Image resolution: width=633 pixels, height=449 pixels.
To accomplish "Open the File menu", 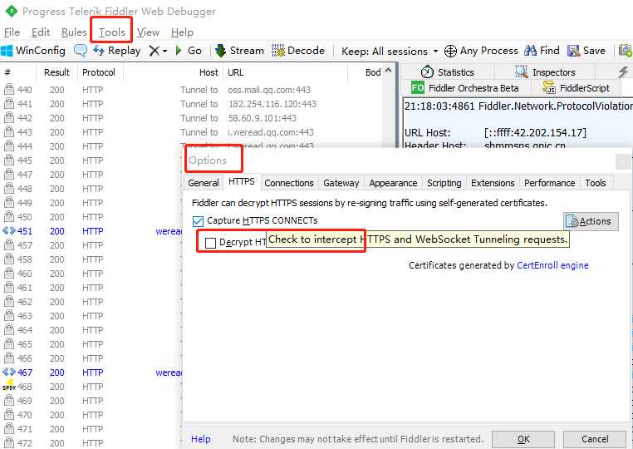I will point(12,32).
